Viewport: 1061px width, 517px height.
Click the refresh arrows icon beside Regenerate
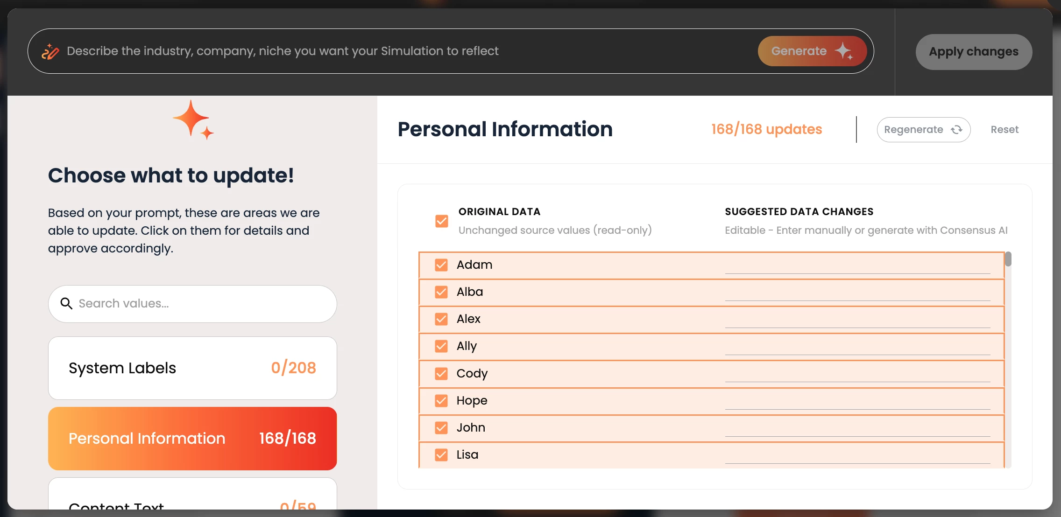pos(957,130)
